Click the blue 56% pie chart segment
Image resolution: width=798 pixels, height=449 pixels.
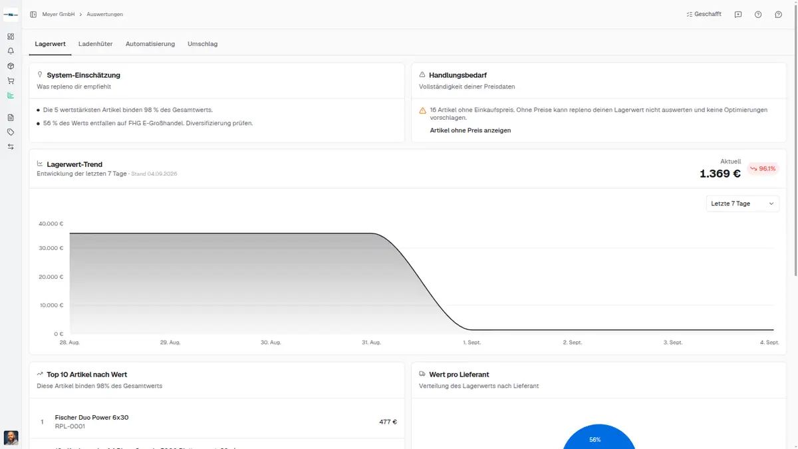pos(598,438)
